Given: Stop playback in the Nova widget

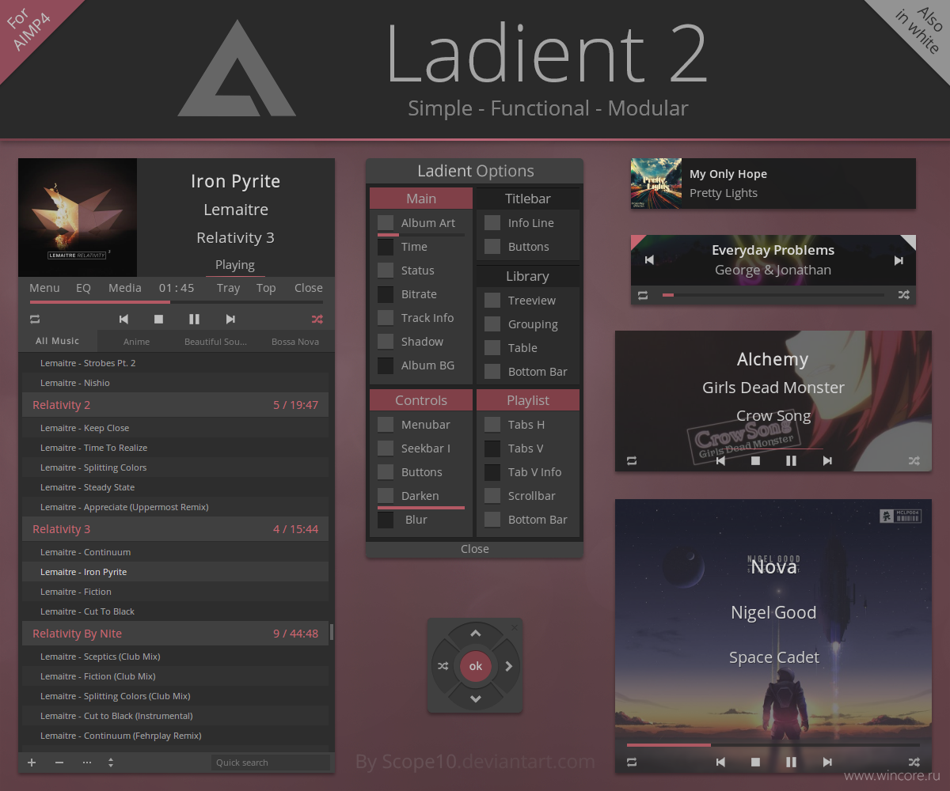Looking at the screenshot, I should 755,763.
